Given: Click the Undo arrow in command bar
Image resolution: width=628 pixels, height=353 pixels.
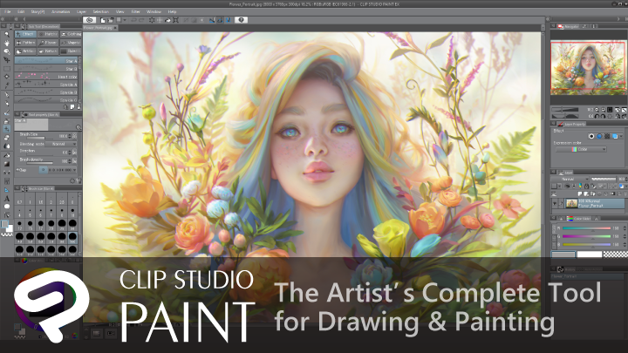Looking at the screenshot, I should [x=133, y=20].
